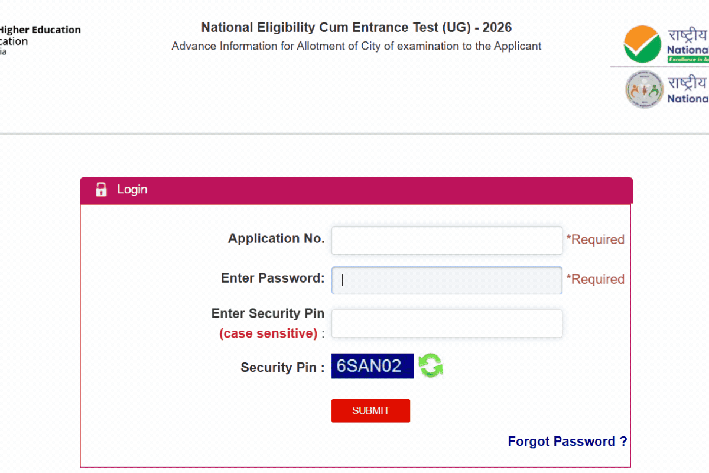The image size is (709, 473).
Task: Click the Advance Information subtitle text
Action: (x=356, y=46)
